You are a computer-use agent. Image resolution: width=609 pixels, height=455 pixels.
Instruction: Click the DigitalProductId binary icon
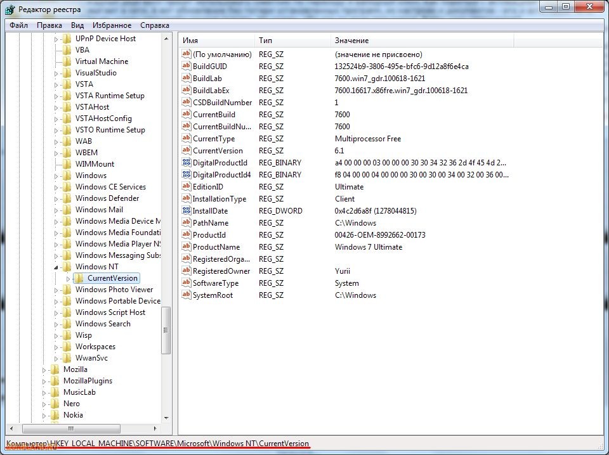pyautogui.click(x=187, y=162)
